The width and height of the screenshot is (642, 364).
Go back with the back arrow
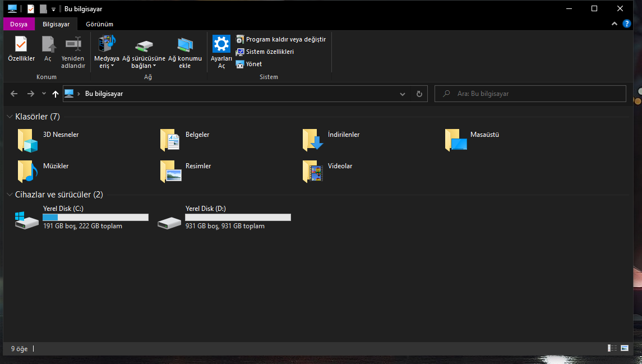pos(14,94)
